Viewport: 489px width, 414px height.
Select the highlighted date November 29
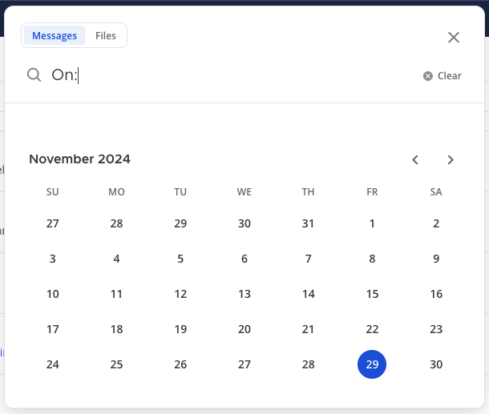pyautogui.click(x=372, y=364)
